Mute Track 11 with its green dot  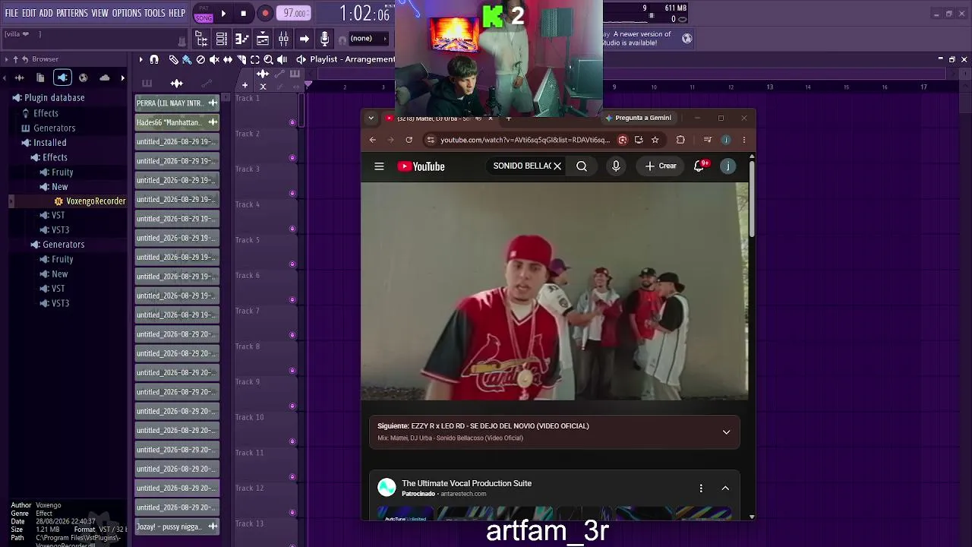[x=292, y=477]
